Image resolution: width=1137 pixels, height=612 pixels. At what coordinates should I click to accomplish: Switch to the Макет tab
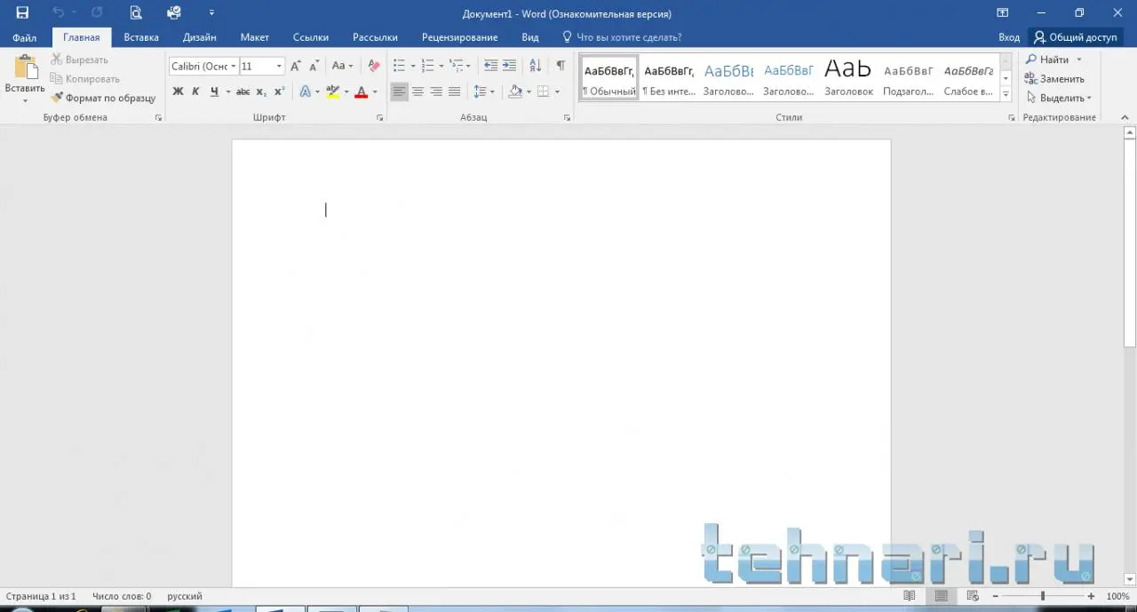(x=255, y=37)
